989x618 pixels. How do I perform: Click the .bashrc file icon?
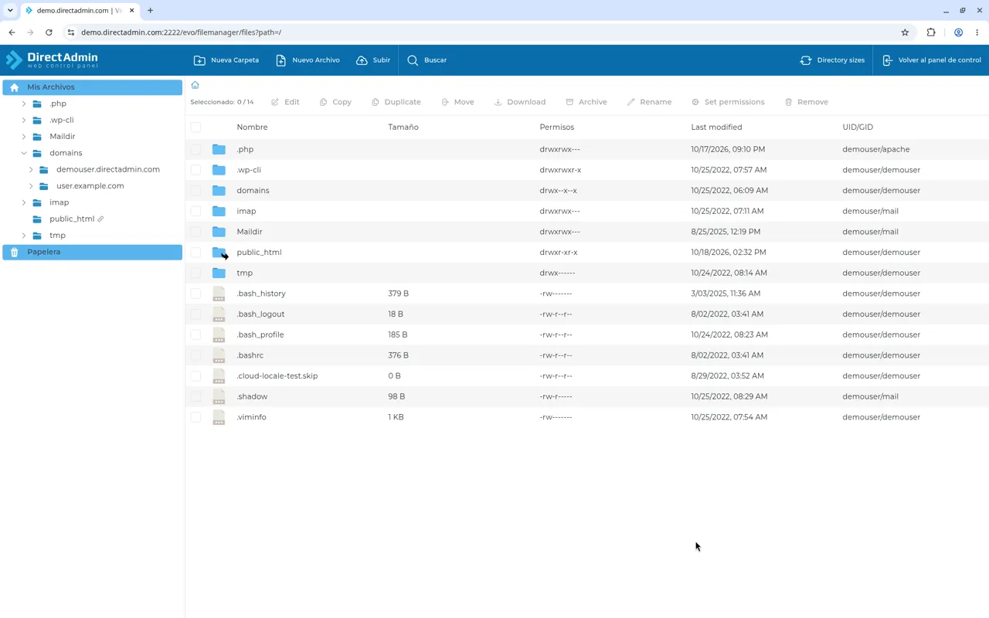coord(219,355)
